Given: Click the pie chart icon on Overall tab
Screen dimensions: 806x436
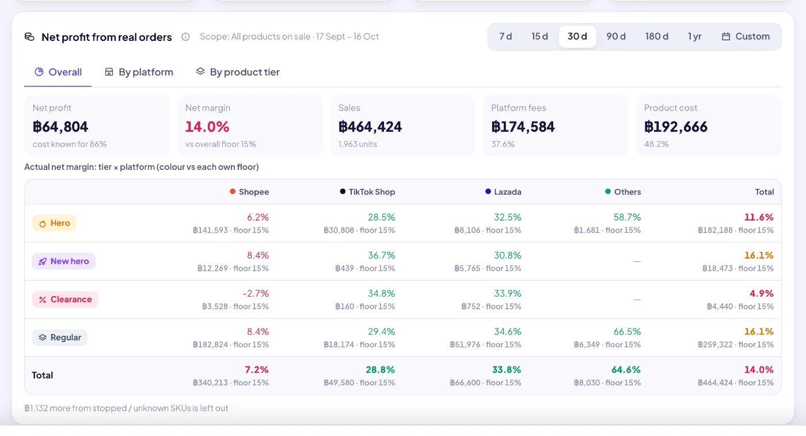Looking at the screenshot, I should pyautogui.click(x=39, y=72).
